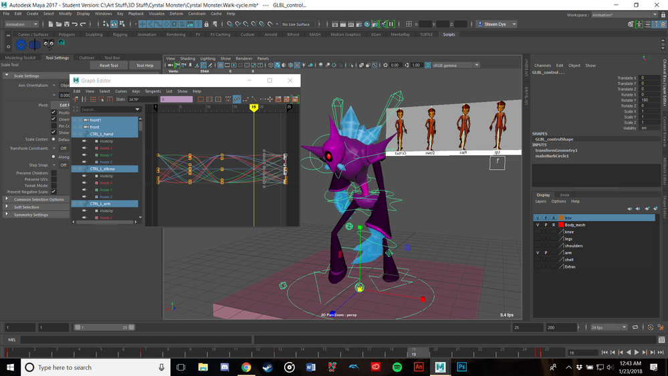Viewport: 668px width, 376px height.
Task: Click the orange box layer color swatch
Action: (561, 218)
